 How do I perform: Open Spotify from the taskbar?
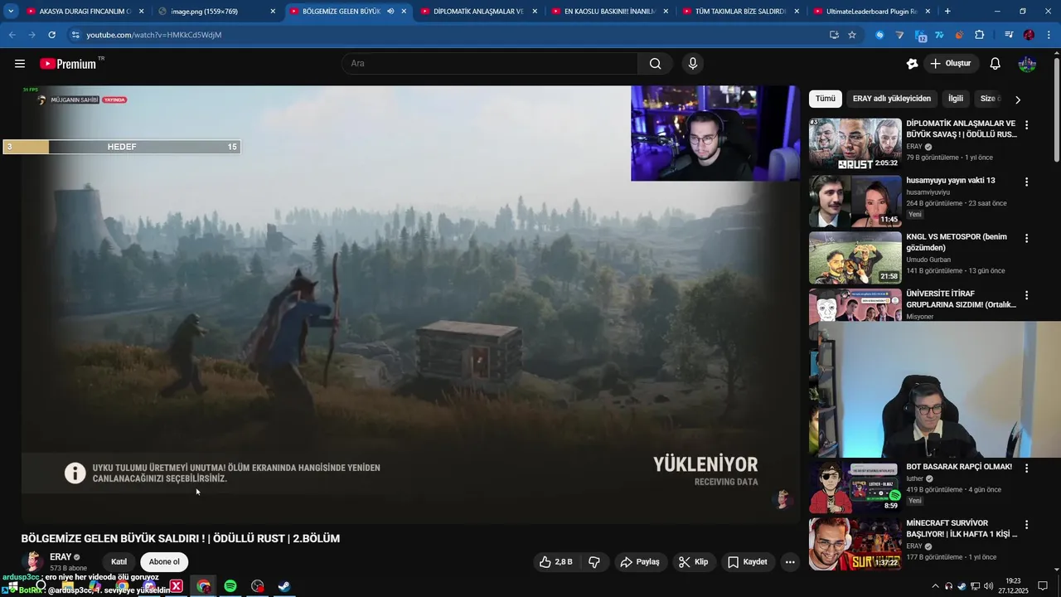tap(230, 586)
